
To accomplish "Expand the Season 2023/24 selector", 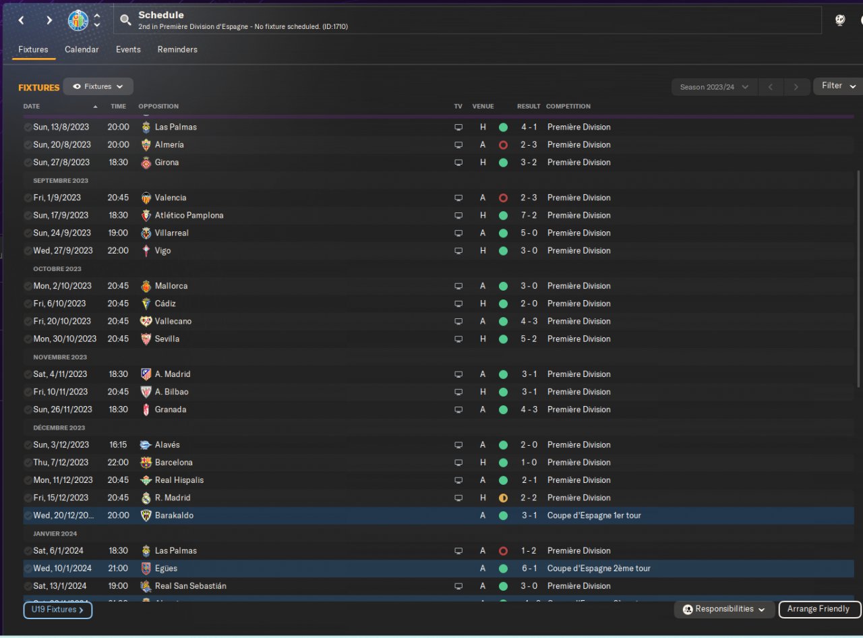I will (x=715, y=87).
